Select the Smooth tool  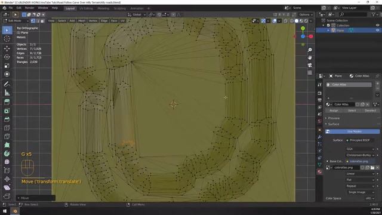pyautogui.click(x=7, y=162)
